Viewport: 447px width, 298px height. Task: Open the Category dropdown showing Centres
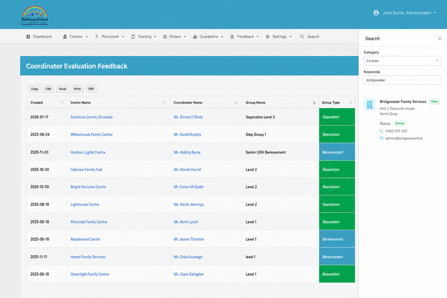[402, 61]
